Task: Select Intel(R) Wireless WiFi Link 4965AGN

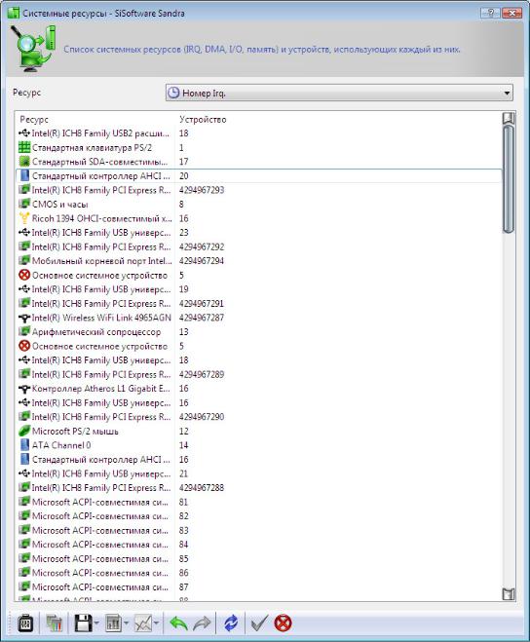Action: [x=259, y=318]
